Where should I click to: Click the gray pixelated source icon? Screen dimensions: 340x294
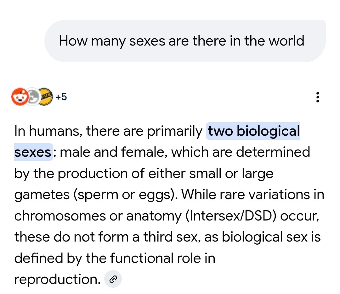point(32,97)
